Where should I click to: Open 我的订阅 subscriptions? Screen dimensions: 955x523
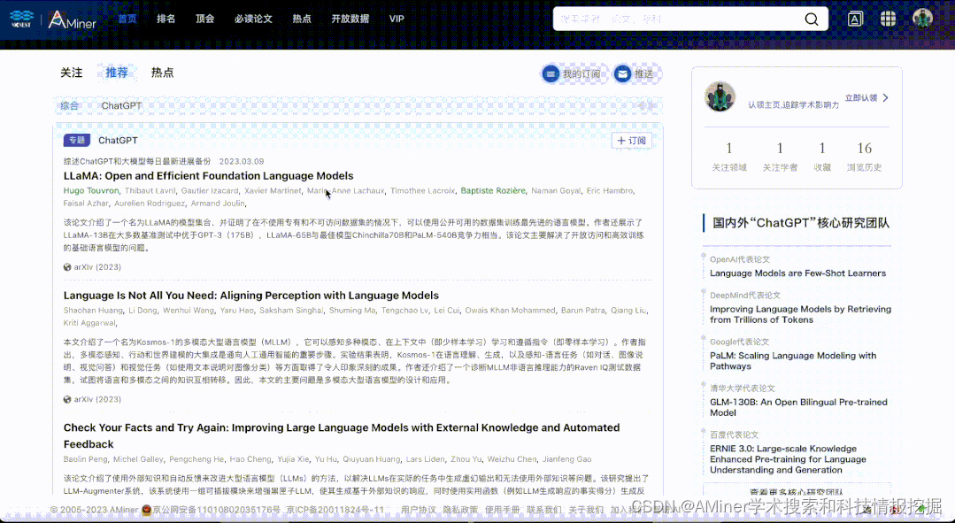pos(571,73)
